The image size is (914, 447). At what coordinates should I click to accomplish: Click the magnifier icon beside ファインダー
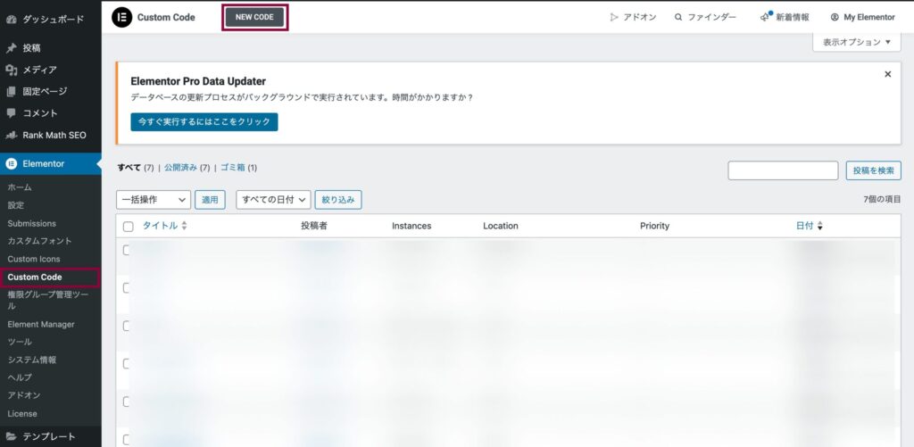tap(678, 18)
